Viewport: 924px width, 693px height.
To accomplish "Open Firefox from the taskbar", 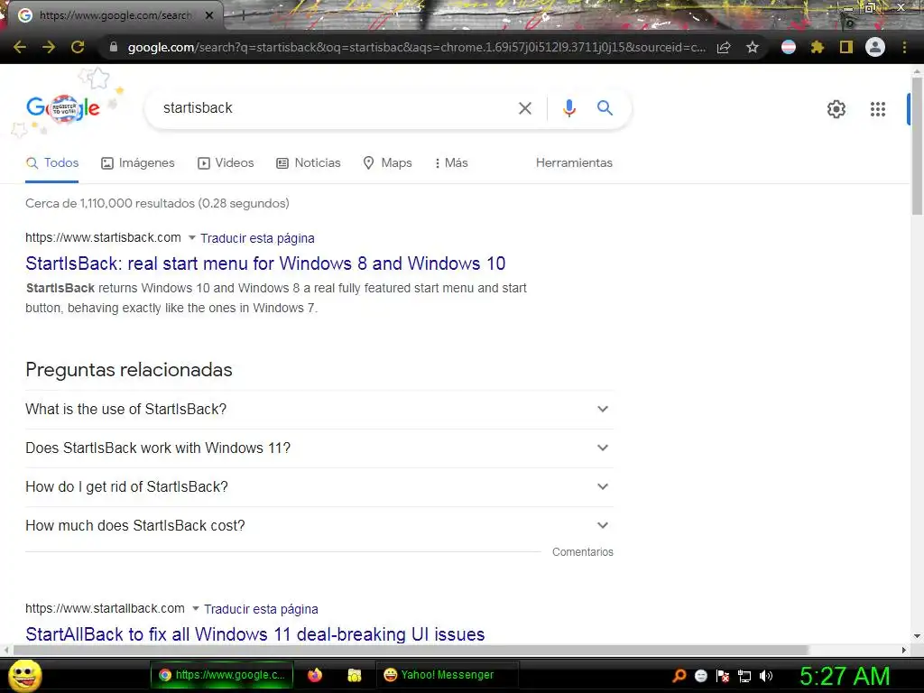I will point(315,675).
